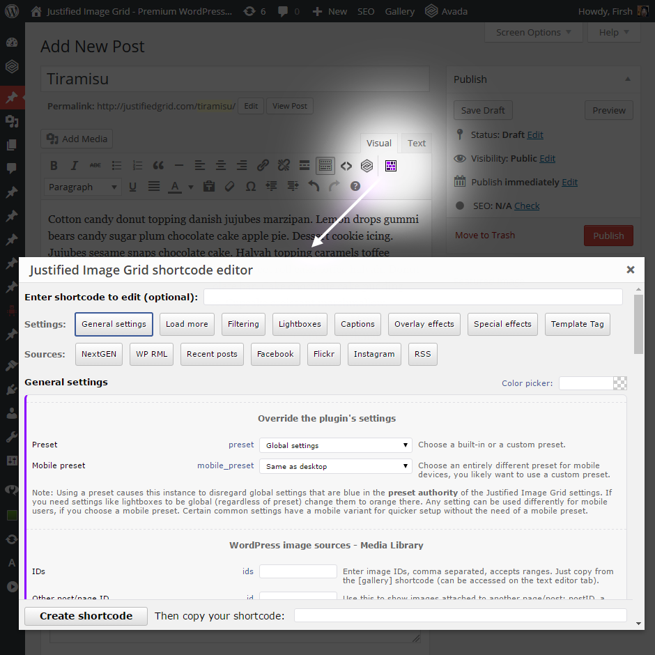The width and height of the screenshot is (655, 655).
Task: Increase the paragraph indent
Action: coord(293,187)
